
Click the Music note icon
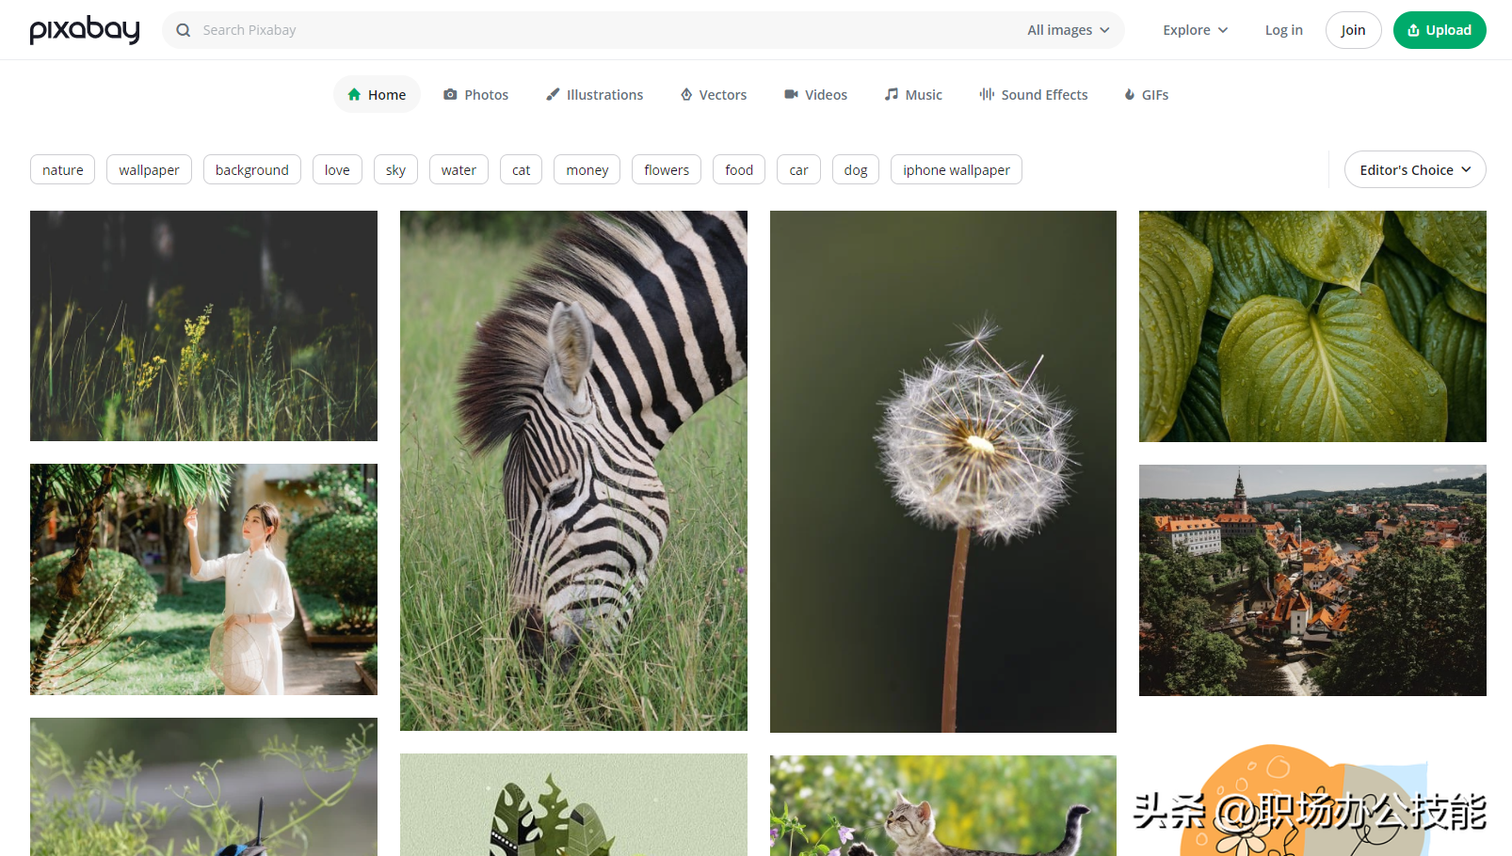pos(891,94)
